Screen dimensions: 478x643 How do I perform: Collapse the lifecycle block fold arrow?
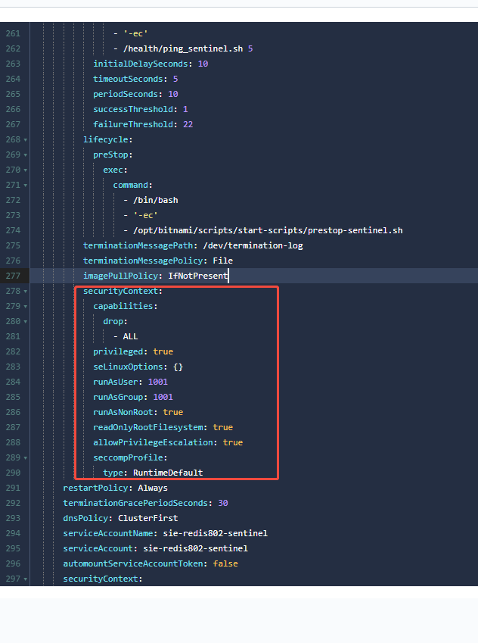pos(26,140)
